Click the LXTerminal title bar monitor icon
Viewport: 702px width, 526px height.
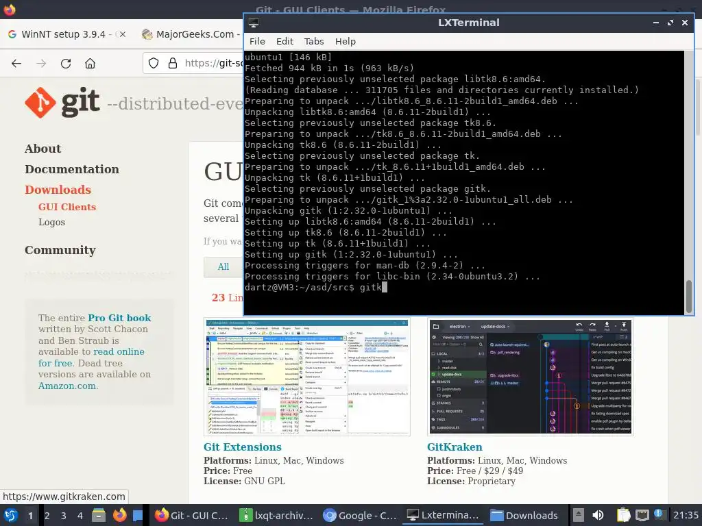254,23
